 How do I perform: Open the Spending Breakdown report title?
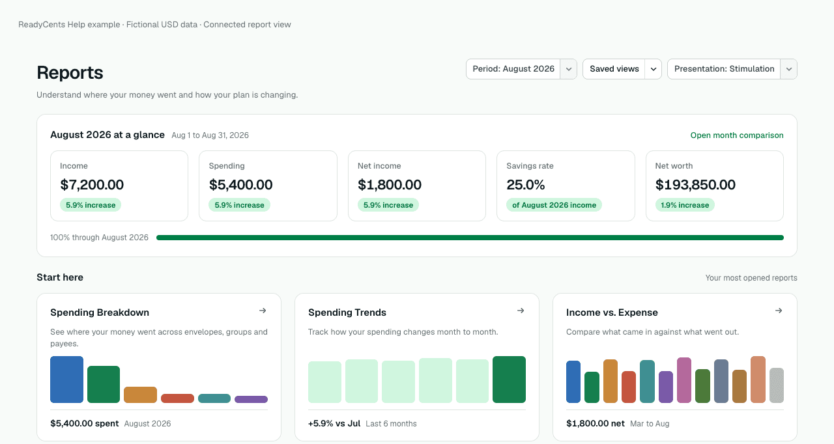click(x=100, y=312)
